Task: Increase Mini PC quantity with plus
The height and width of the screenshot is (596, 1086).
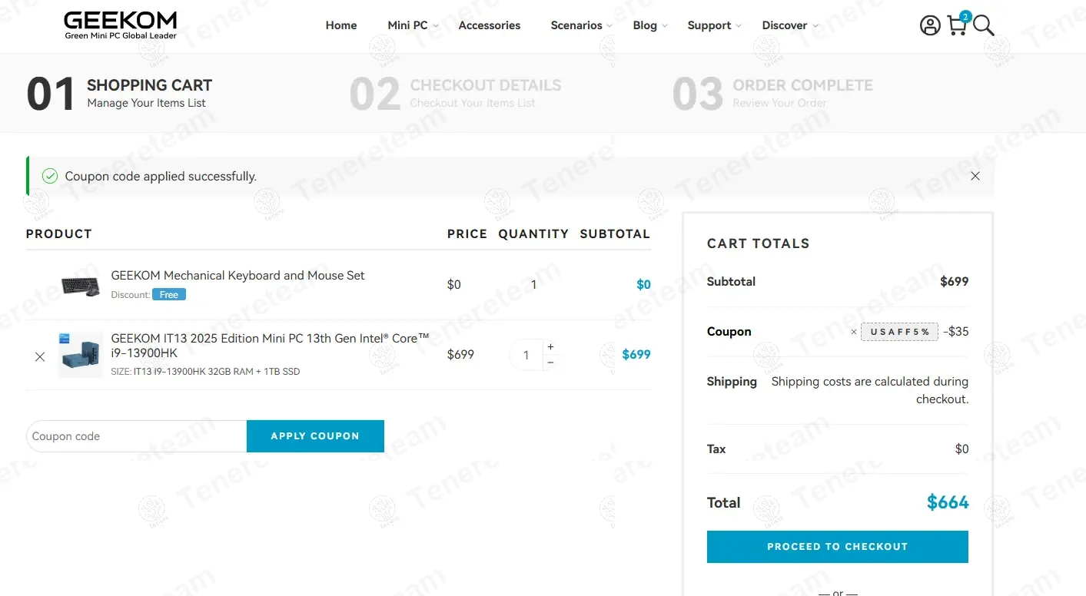Action: tap(550, 347)
